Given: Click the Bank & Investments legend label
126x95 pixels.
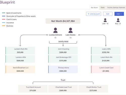Looking at the screenshot, I should point(14,13).
